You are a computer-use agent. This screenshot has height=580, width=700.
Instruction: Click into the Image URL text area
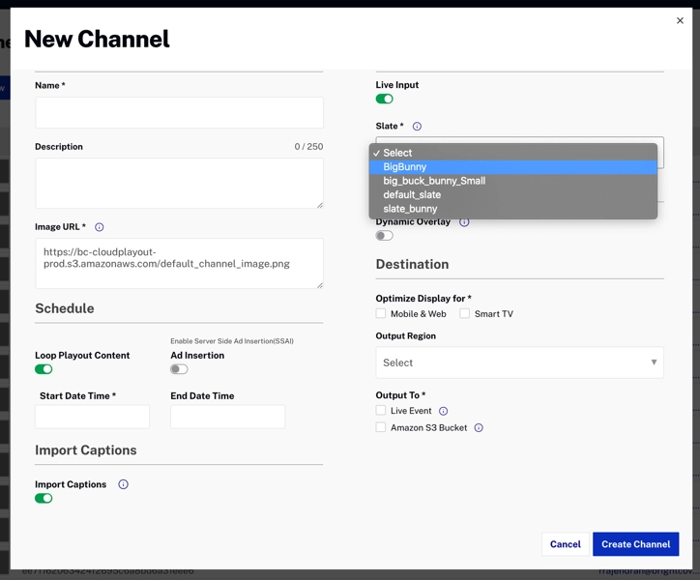pos(179,264)
